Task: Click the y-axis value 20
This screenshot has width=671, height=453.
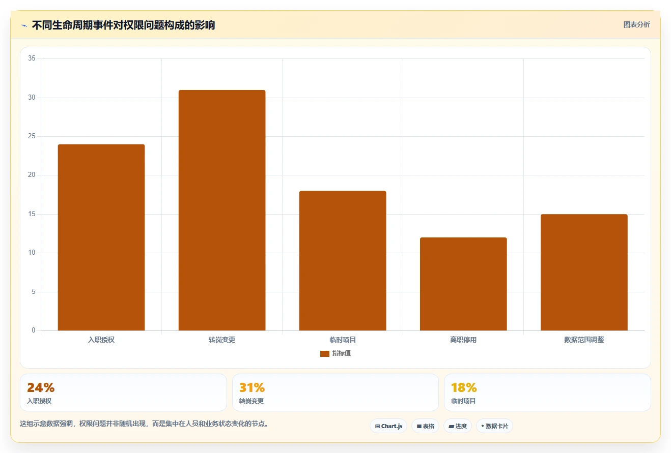Action: (32, 175)
